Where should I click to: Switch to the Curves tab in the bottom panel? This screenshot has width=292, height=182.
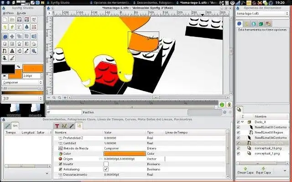tap(64, 126)
